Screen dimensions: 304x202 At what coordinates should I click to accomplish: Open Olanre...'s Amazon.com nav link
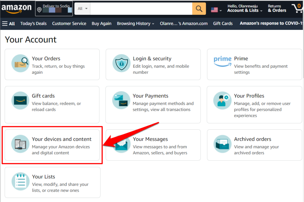(183, 24)
